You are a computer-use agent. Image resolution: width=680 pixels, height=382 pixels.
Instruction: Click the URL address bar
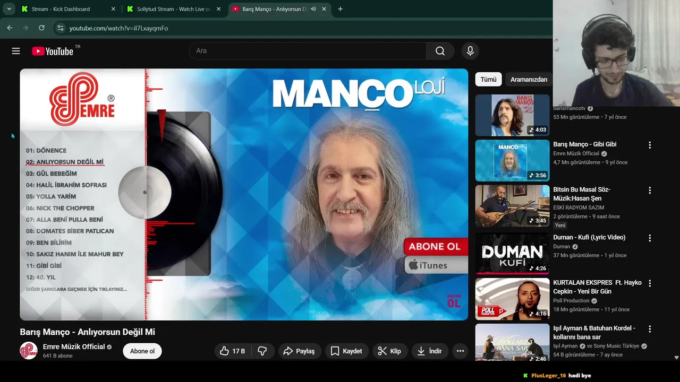[303, 28]
